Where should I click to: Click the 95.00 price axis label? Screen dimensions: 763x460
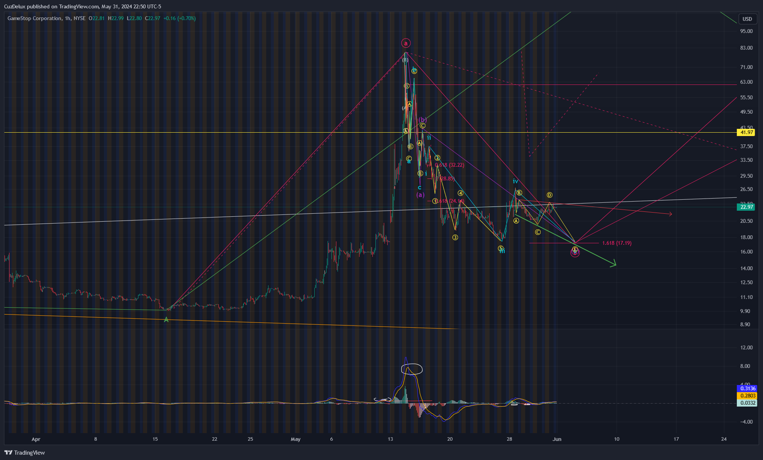tap(746, 31)
